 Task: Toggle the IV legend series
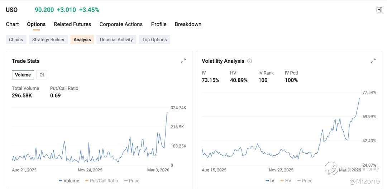270,181
